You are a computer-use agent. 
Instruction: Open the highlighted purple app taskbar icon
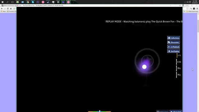click(63, 2)
